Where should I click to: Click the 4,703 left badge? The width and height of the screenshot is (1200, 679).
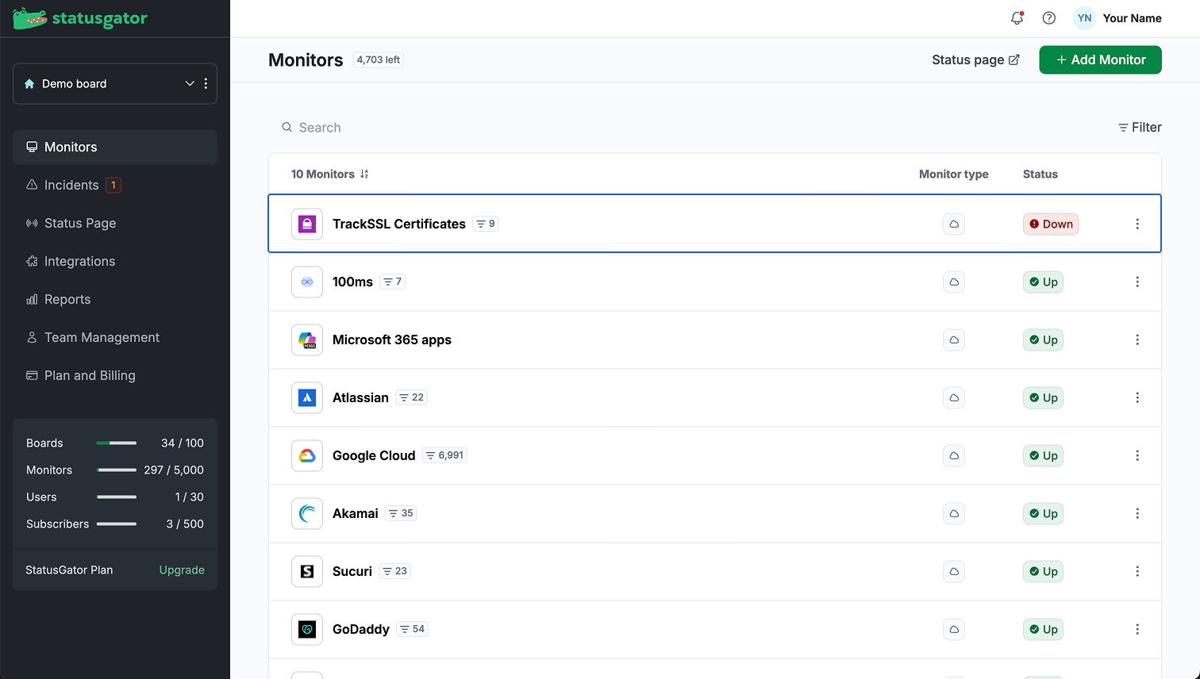point(379,59)
